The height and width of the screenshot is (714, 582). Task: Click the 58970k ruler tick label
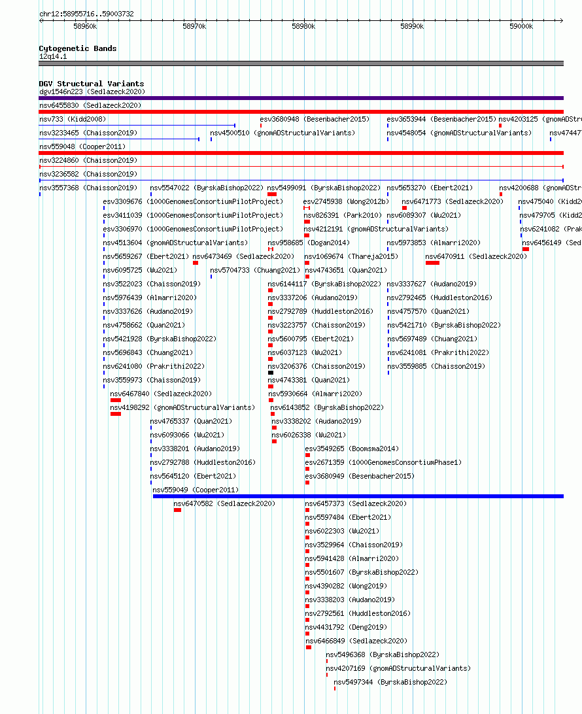pos(194,26)
